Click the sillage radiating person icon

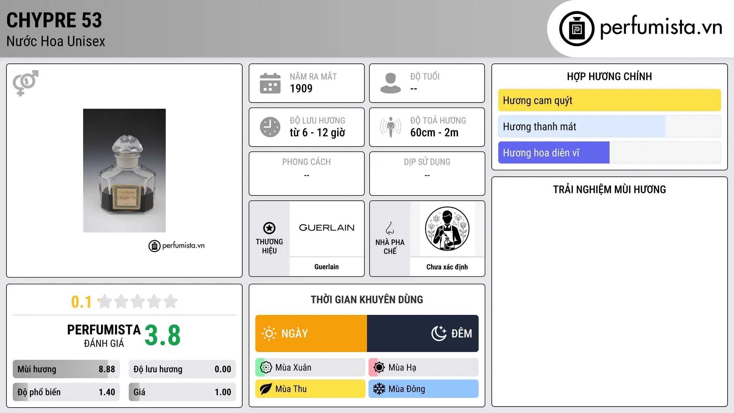point(391,127)
